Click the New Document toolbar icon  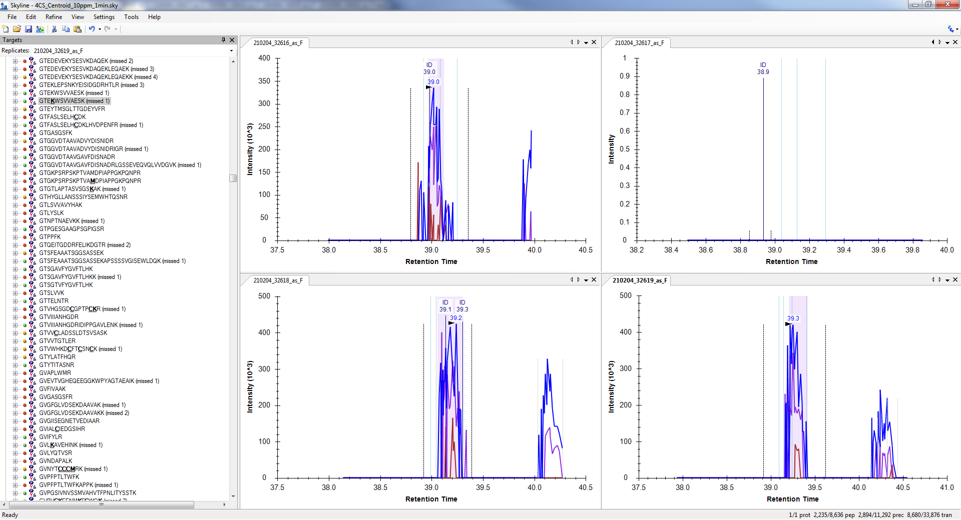pos(6,29)
